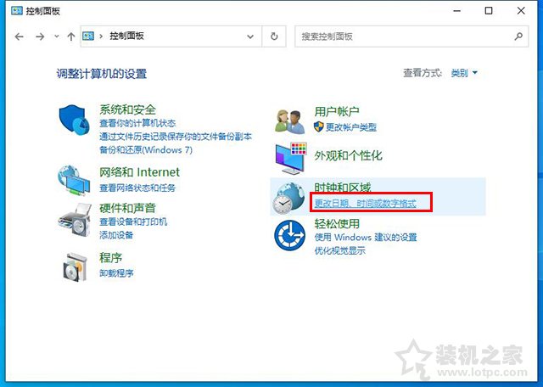Minimize the 控制面板 window

456,11
